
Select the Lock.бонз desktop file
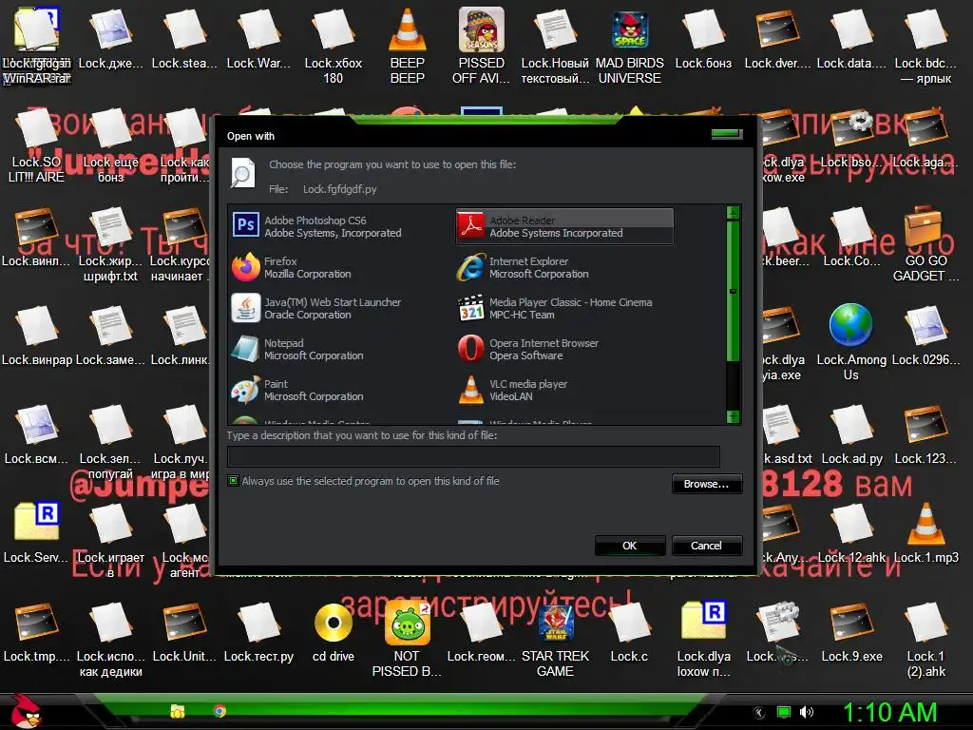(703, 38)
